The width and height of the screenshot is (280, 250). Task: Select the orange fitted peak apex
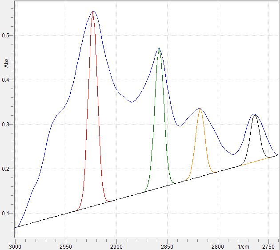[x=200, y=109]
